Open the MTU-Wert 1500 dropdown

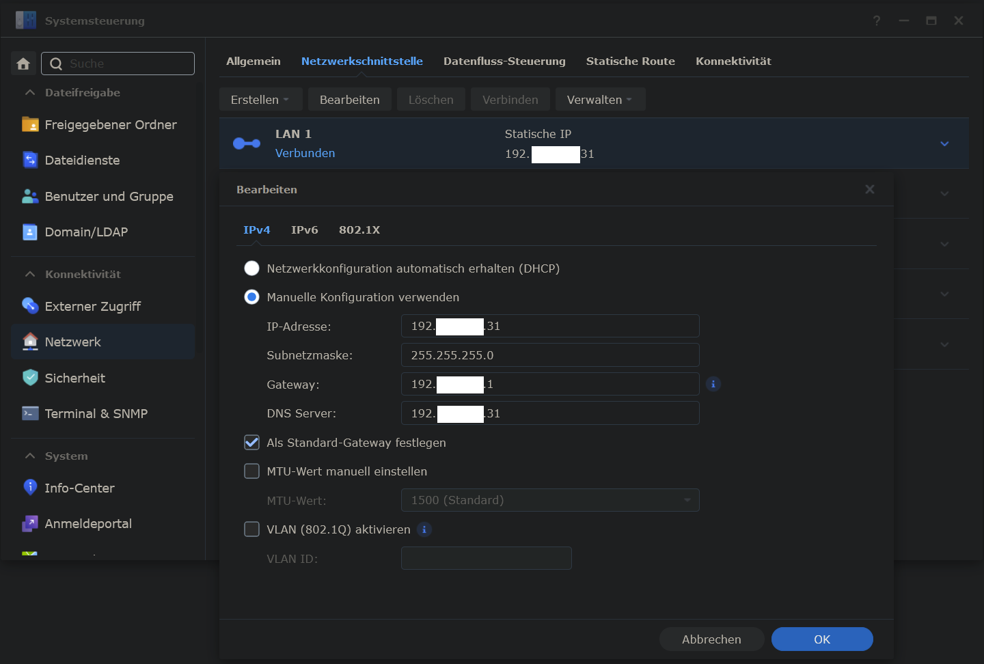coord(550,500)
